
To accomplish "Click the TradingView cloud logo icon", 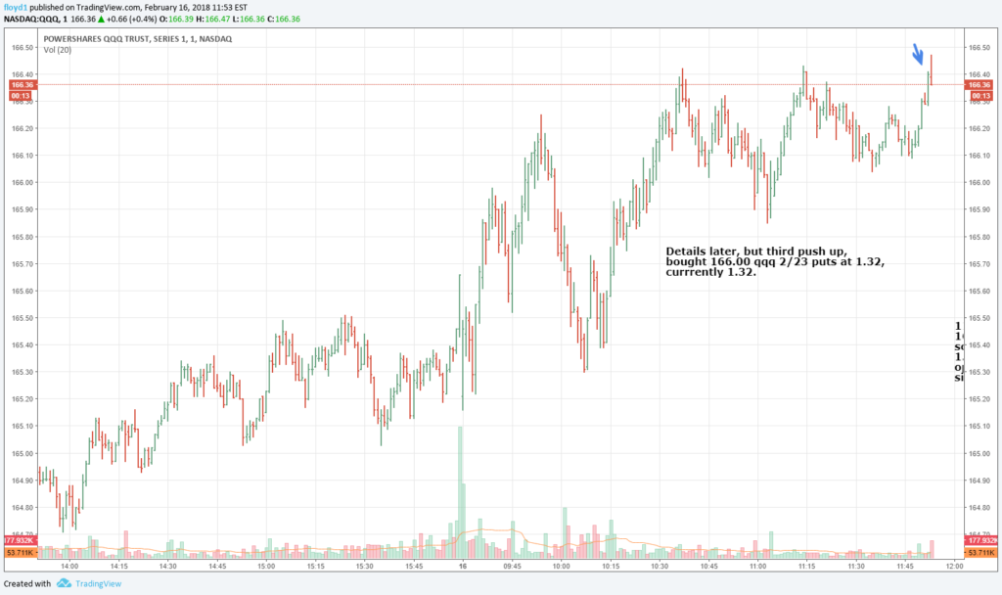I will pyautogui.click(x=62, y=582).
